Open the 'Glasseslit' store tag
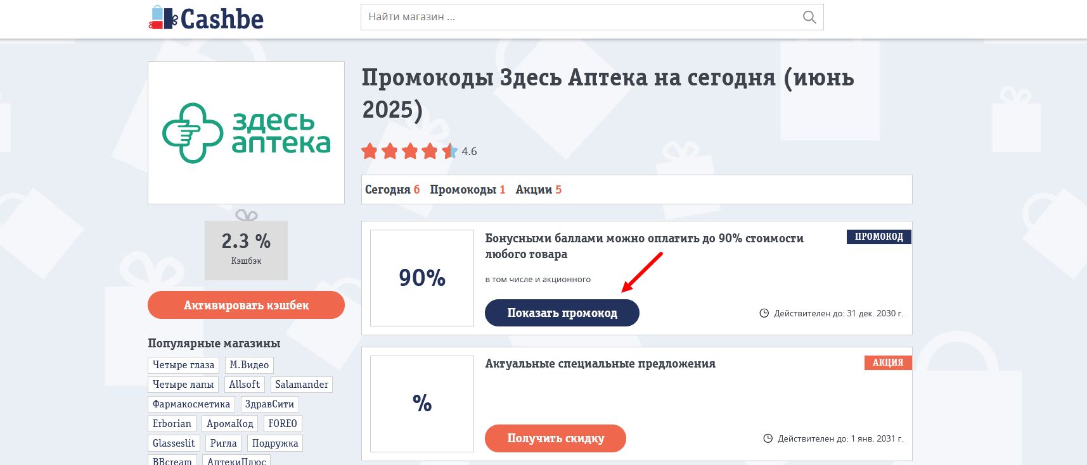This screenshot has height=465, width=1087. (x=174, y=443)
